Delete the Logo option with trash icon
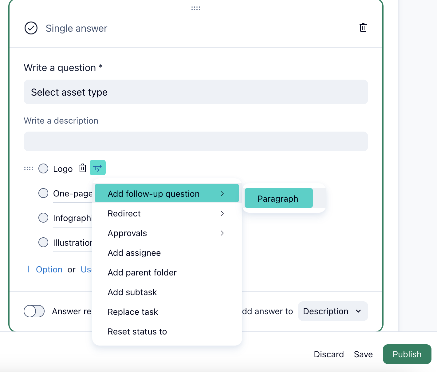 [x=83, y=168]
